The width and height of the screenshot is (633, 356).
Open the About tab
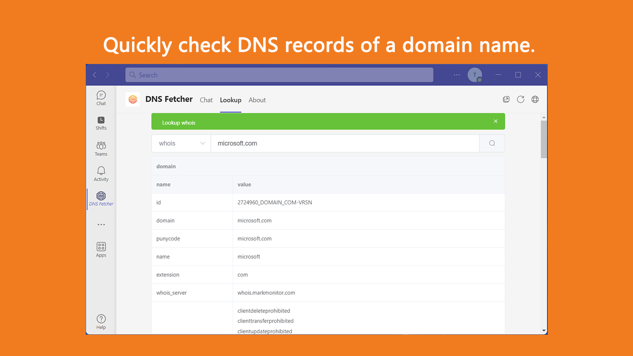click(257, 100)
